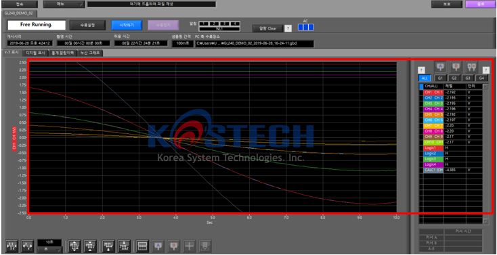
Task: Click the expand vertical span icon
Action: click(x=74, y=246)
